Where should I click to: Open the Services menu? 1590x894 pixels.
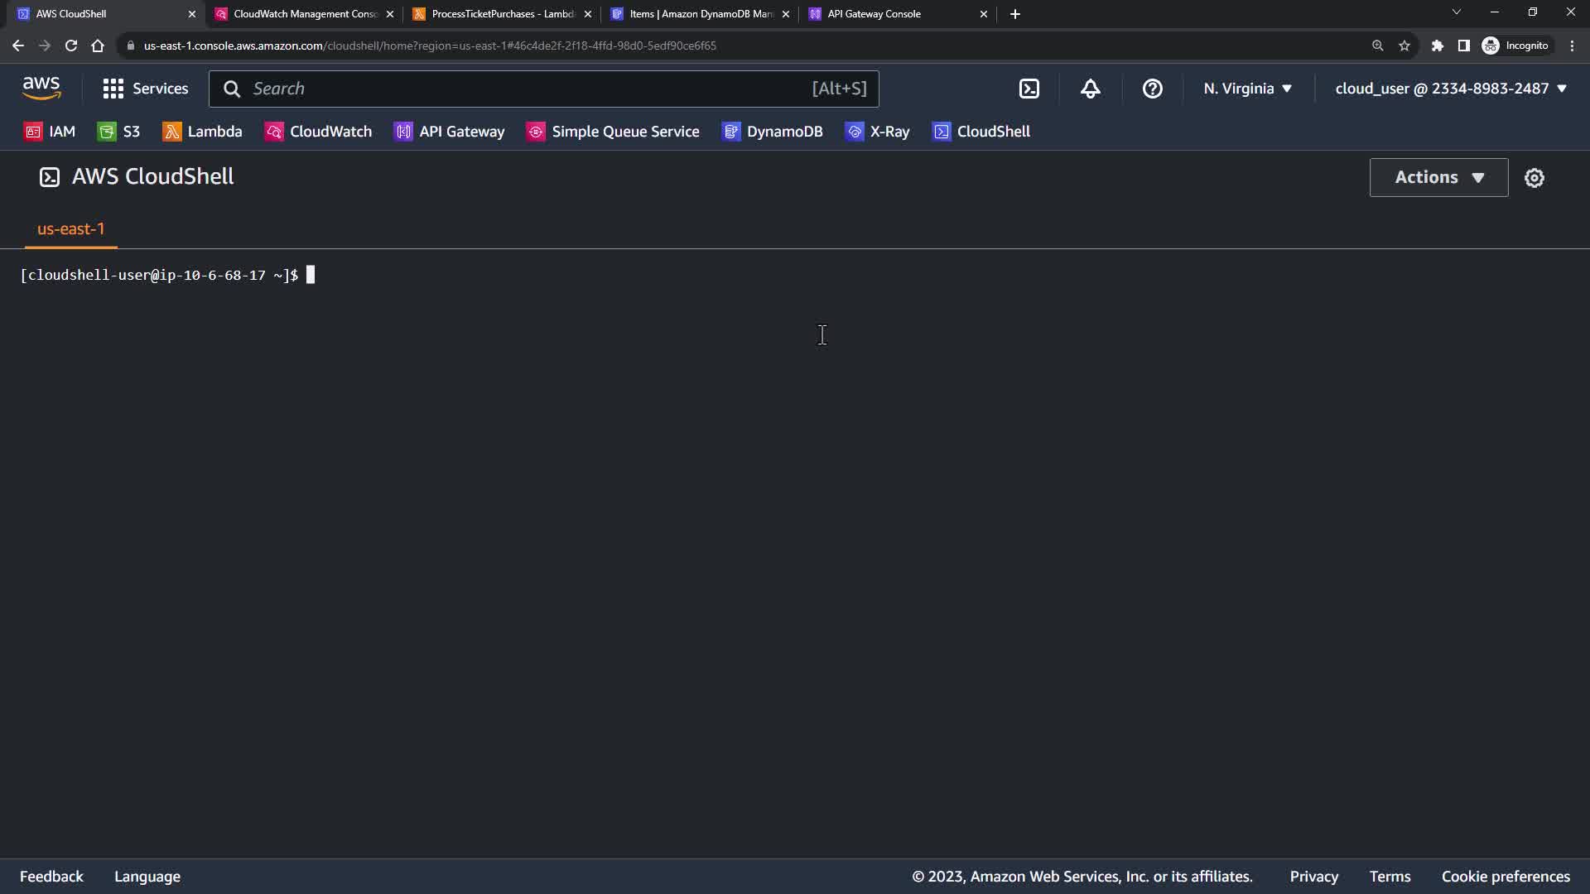pyautogui.click(x=146, y=89)
